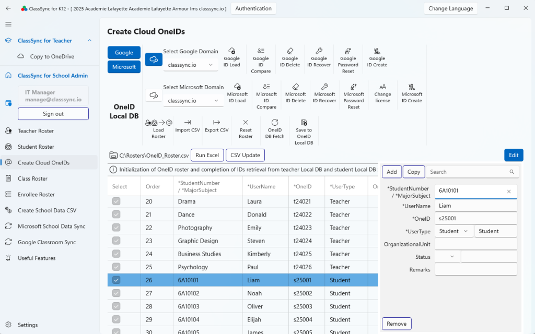Click the Run Excel button
Screen dimensions: 535x334
coord(207,155)
